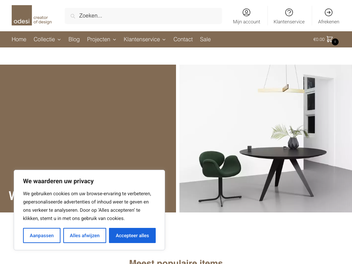Screen dimensions: 352x264
Task: Focus the Zoeken search field
Action: tap(143, 16)
